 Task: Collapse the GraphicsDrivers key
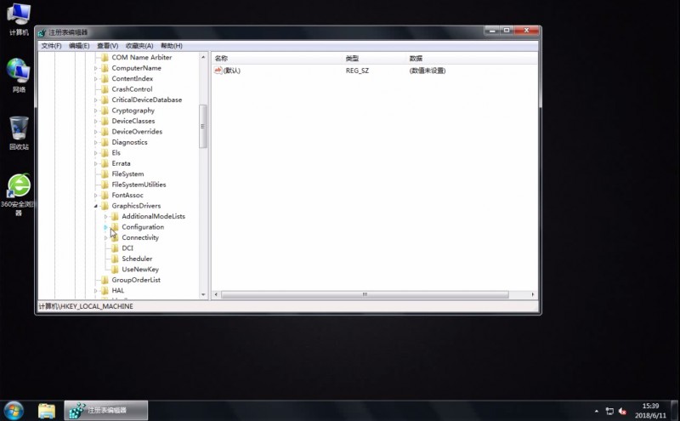point(96,206)
